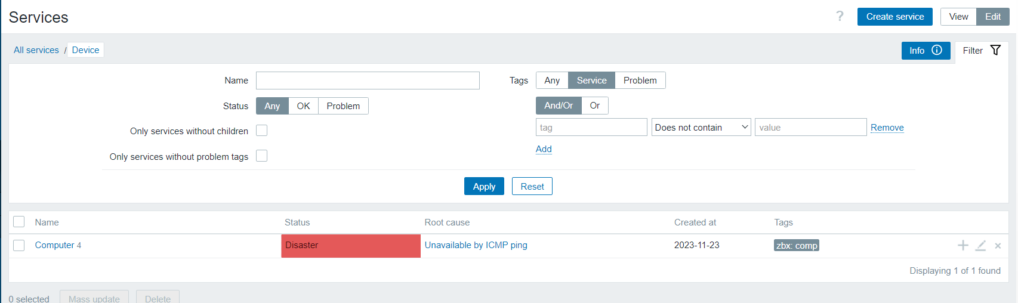Delete Computer 4 using X icon
The width and height of the screenshot is (1018, 303).
click(x=998, y=246)
